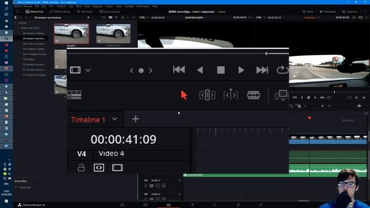
Task: Expand Keywords under Smart Bins
Action: (x=16, y=187)
